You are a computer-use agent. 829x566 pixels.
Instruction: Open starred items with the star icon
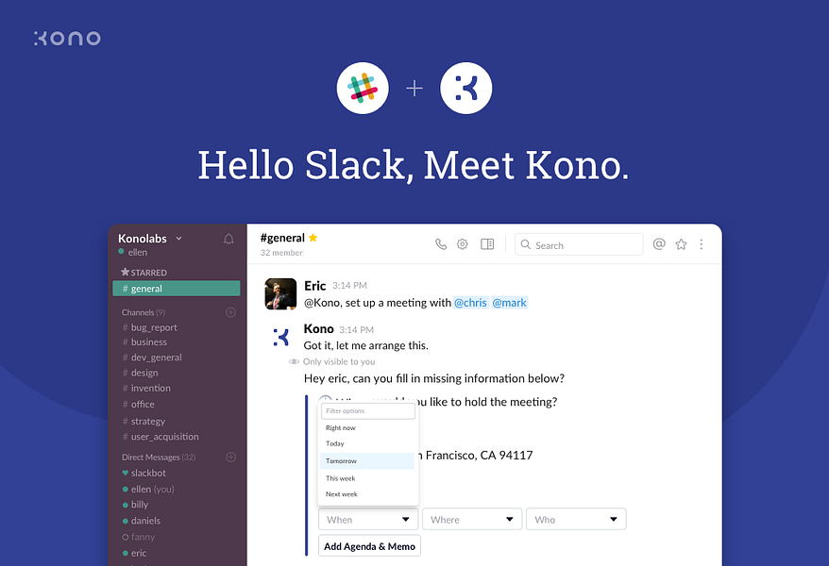[681, 244]
